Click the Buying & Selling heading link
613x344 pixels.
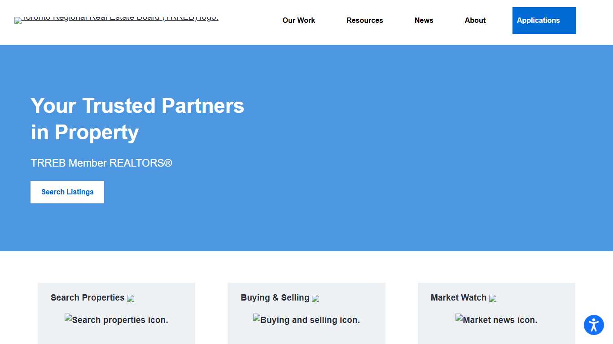(275, 297)
